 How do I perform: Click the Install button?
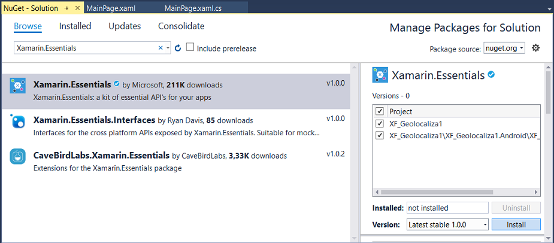pos(516,224)
